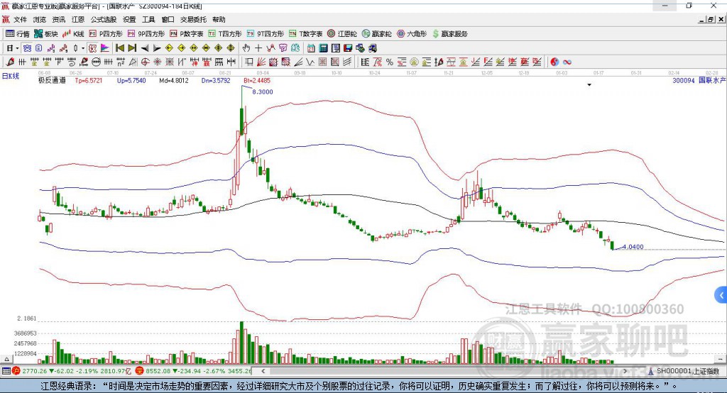The width and height of the screenshot is (727, 393).
Task: Open the calculator icon in toolbar
Action: tap(323, 48)
